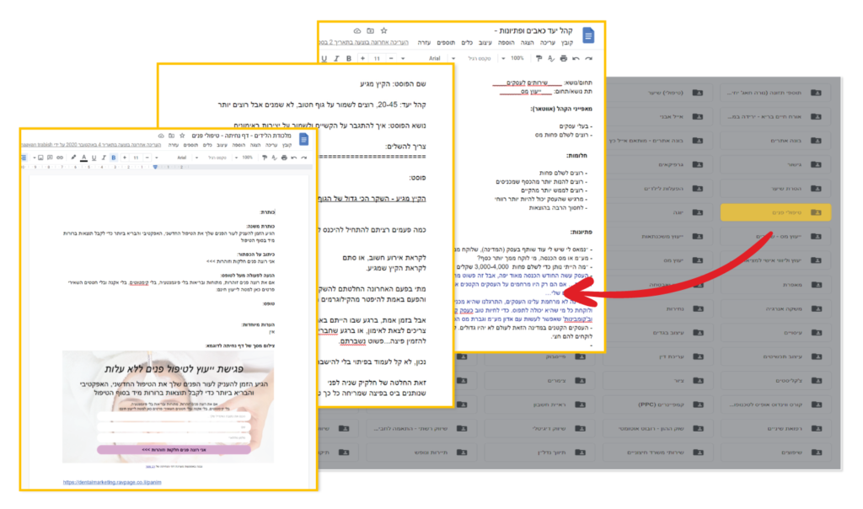Decrease font size in קהל יעד toolbar
Screen dimensions: 863x509
click(391, 58)
